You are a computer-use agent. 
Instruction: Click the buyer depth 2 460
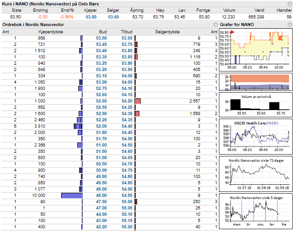click(x=40, y=120)
